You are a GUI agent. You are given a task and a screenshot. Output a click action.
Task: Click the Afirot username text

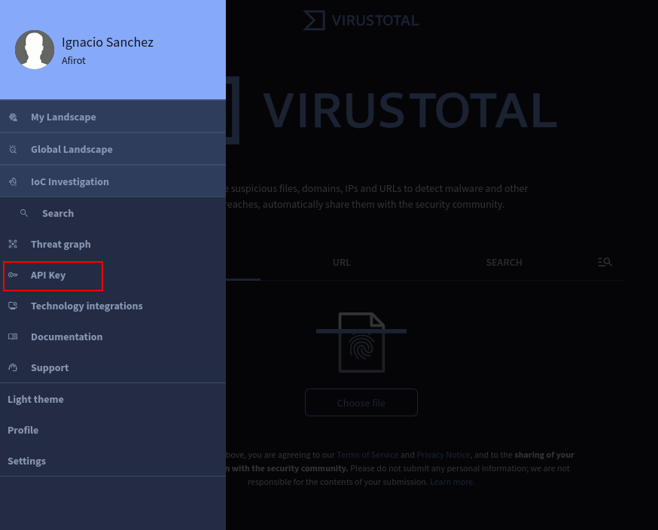74,60
